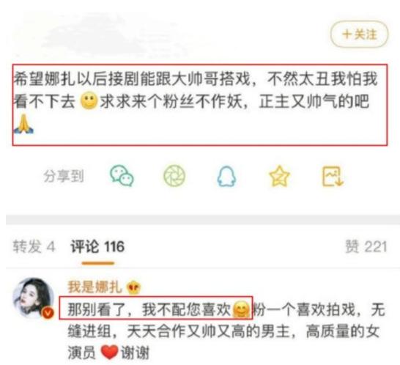Select the 评论 116 tab
This screenshot has width=400, height=365.
pyautogui.click(x=97, y=247)
